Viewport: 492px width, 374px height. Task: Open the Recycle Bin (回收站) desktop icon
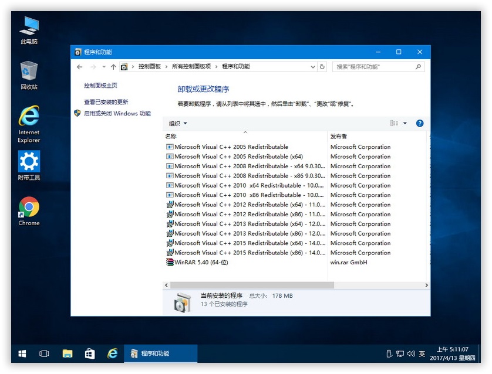pos(29,75)
